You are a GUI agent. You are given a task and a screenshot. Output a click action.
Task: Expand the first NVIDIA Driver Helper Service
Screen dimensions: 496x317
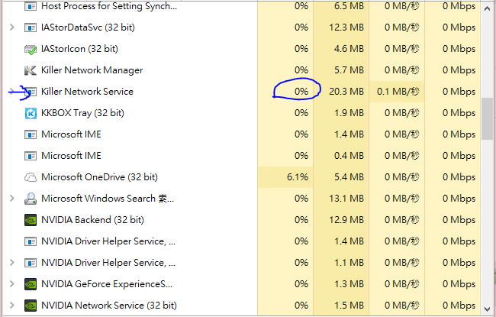point(11,241)
